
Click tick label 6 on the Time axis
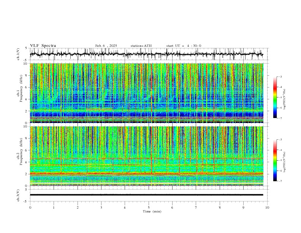coord(172,207)
